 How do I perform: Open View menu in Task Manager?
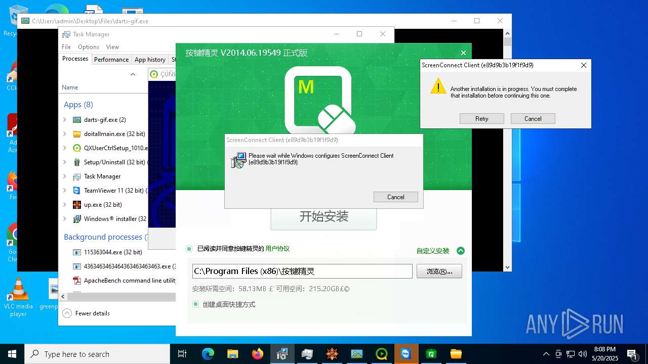tap(112, 47)
